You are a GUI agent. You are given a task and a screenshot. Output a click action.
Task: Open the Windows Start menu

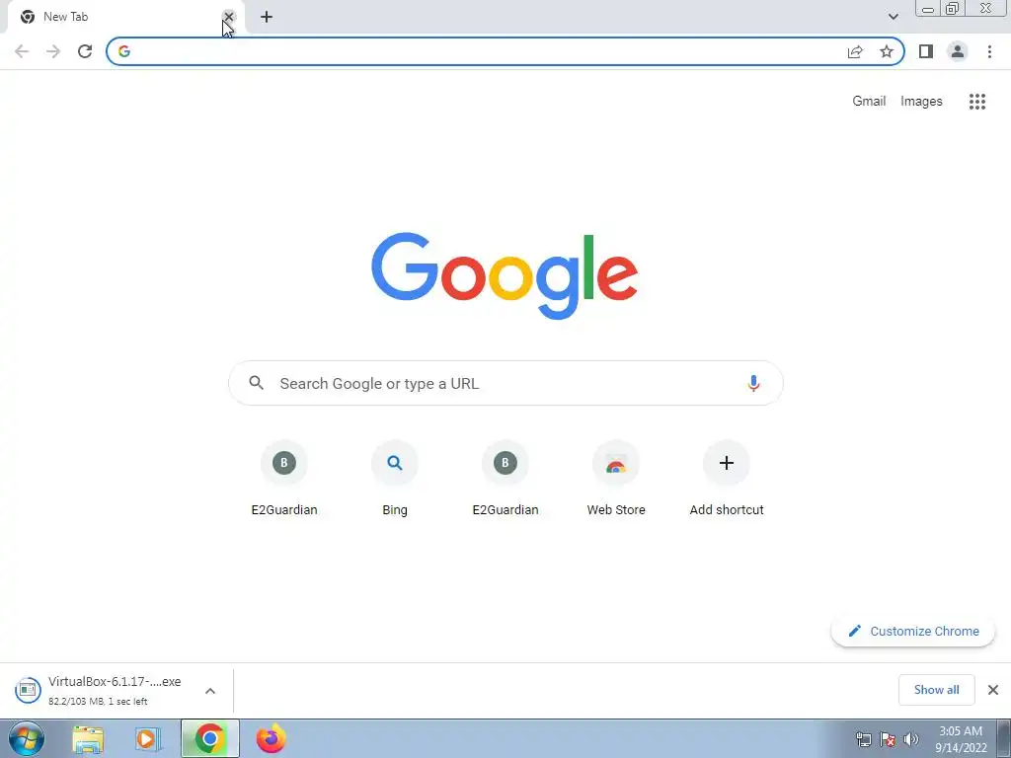(x=27, y=738)
